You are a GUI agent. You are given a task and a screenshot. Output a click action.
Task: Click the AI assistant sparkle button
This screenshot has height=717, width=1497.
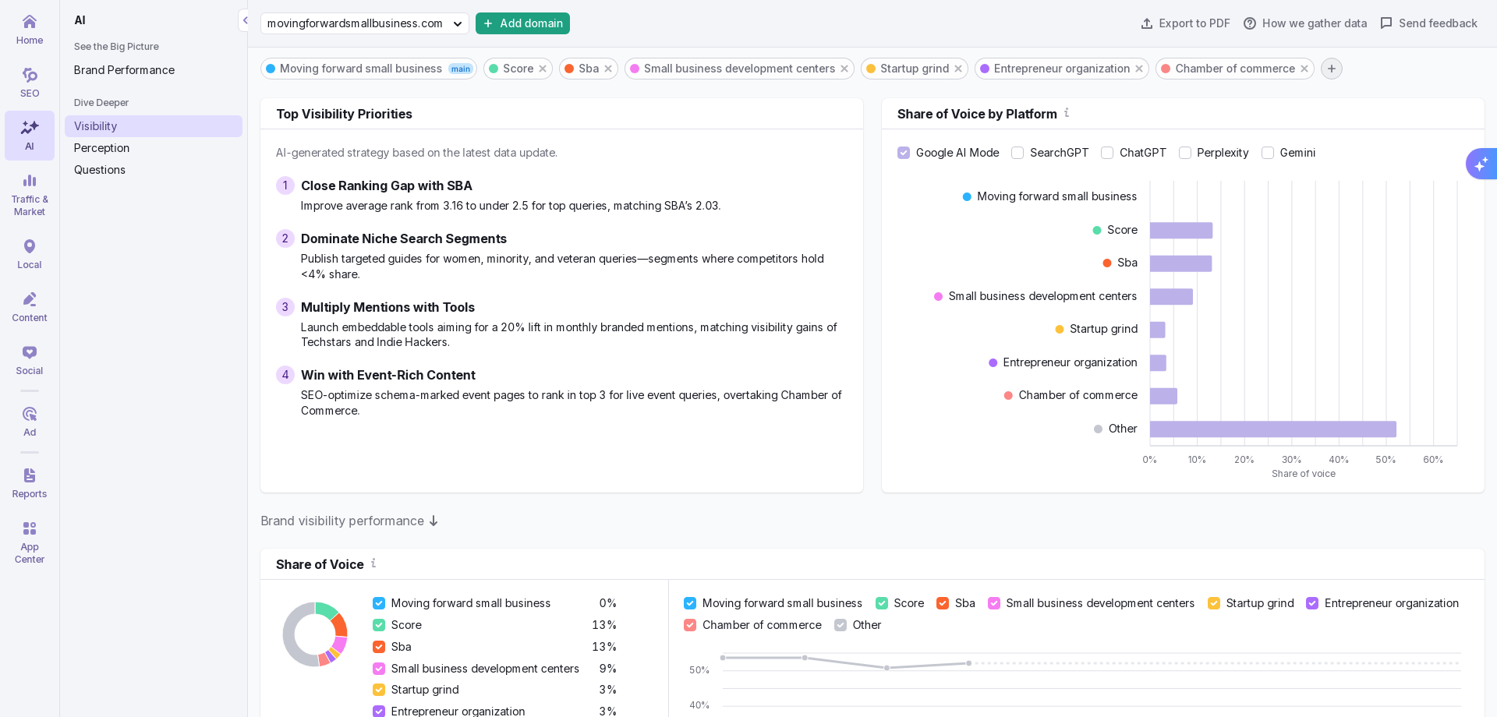tap(1481, 164)
